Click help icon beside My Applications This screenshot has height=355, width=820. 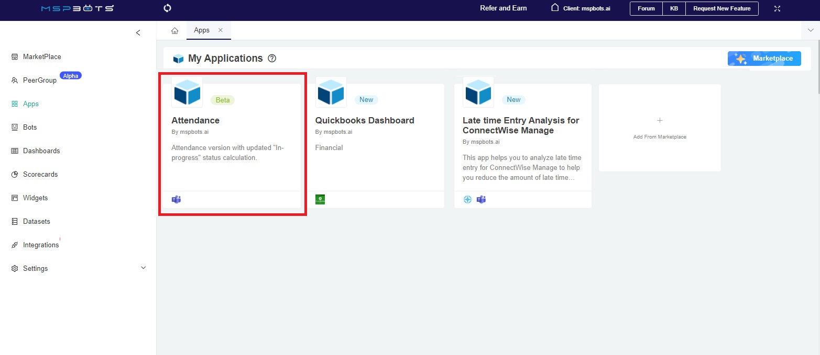pos(272,59)
